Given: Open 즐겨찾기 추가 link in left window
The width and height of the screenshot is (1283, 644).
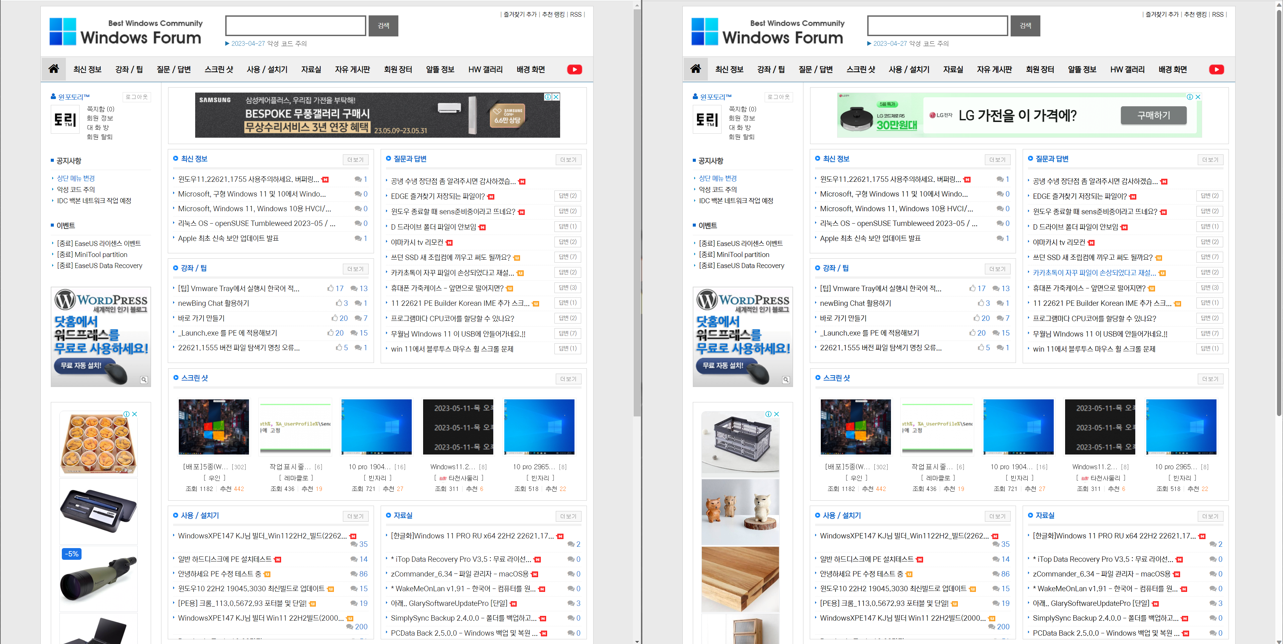Looking at the screenshot, I should click(x=520, y=14).
